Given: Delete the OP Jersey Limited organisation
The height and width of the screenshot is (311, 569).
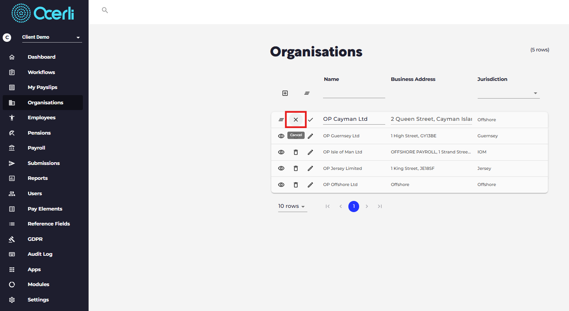Looking at the screenshot, I should coord(296,168).
